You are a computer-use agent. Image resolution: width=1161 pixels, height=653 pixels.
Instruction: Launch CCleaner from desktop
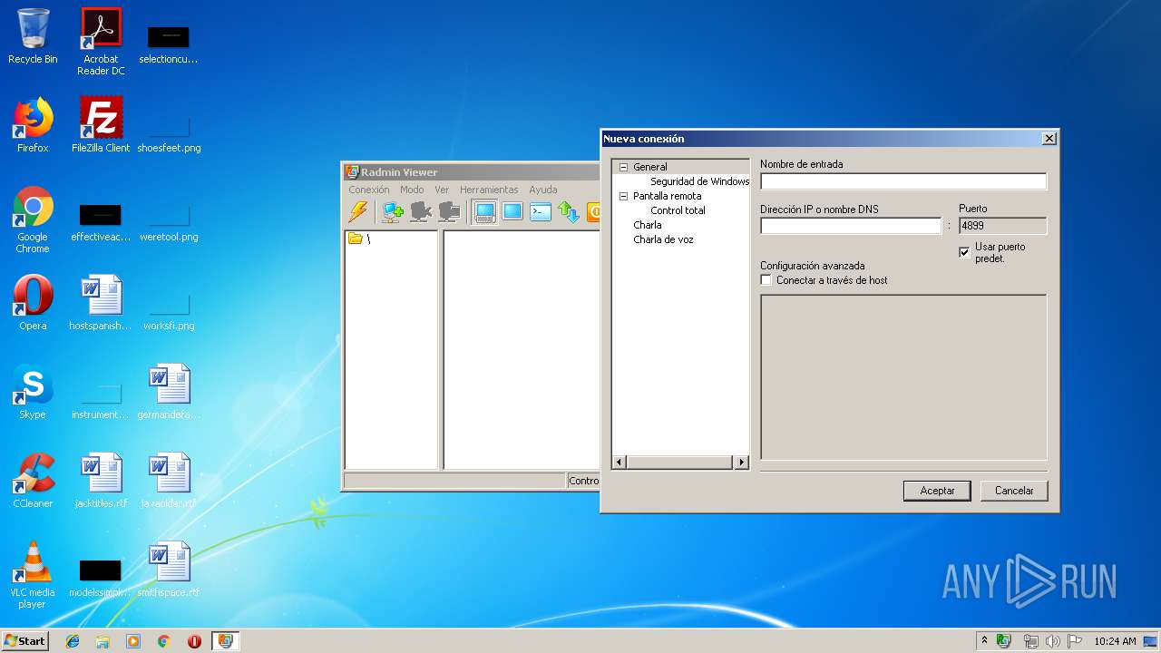pos(33,481)
